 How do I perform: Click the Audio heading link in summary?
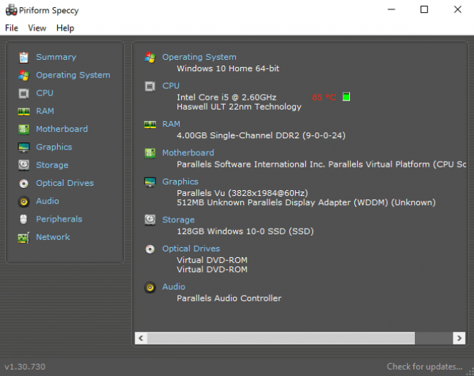pos(173,287)
